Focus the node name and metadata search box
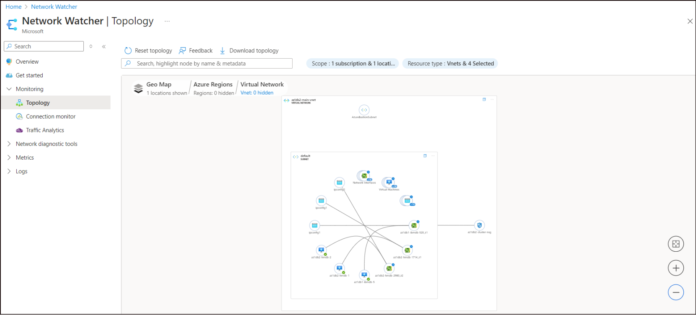 coord(207,64)
